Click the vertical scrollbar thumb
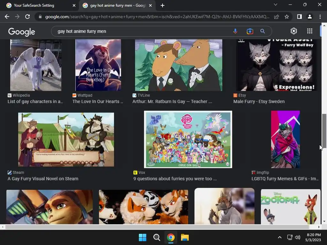 click(324, 131)
